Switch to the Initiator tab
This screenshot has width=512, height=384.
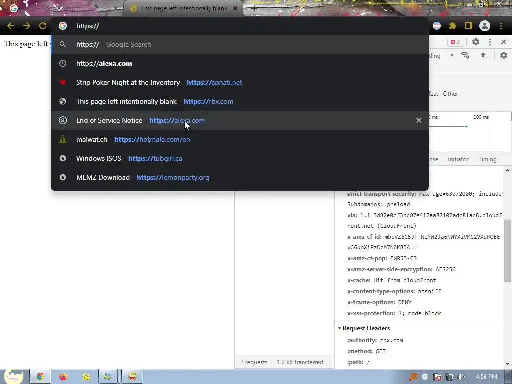click(458, 159)
